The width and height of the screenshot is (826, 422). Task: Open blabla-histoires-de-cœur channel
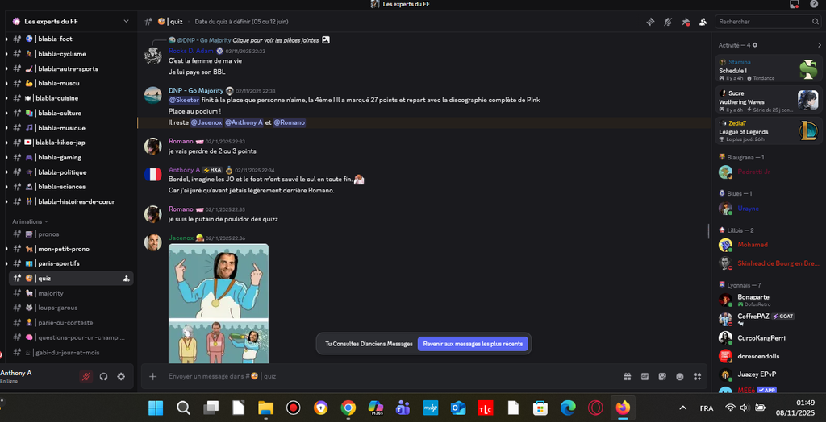point(71,201)
